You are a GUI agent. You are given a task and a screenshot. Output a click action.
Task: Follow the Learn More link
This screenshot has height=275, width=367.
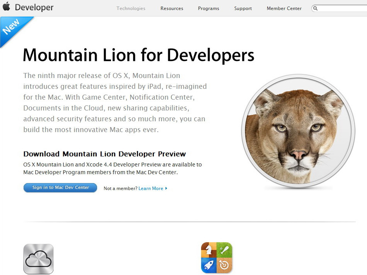pyautogui.click(x=151, y=188)
